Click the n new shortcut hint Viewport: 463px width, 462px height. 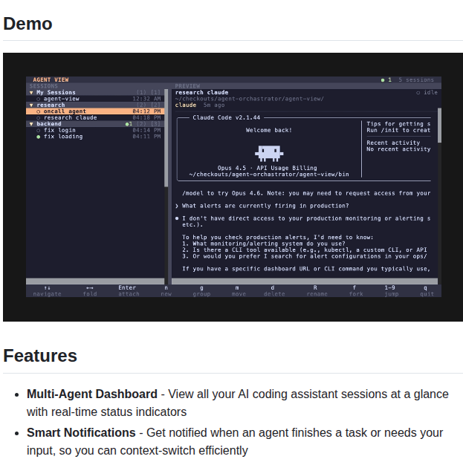pyautogui.click(x=166, y=290)
